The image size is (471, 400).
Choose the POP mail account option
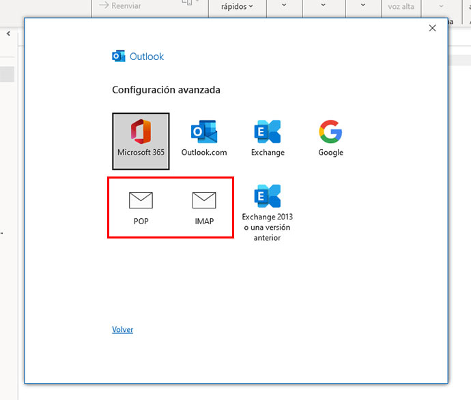click(x=141, y=209)
